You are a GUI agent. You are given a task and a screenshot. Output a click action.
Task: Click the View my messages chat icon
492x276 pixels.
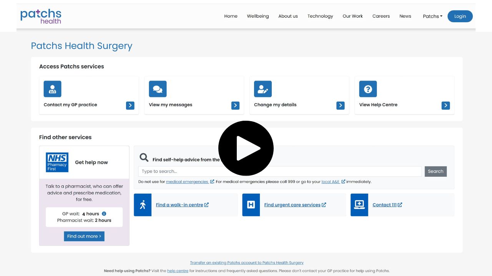(158, 89)
